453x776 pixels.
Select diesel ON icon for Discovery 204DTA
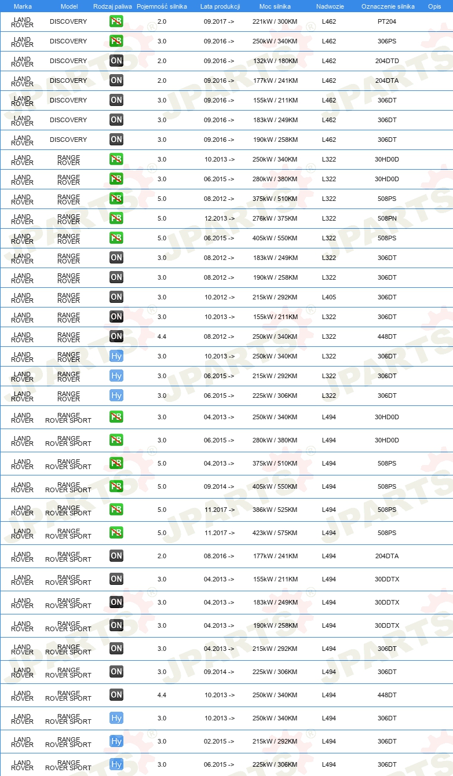[x=116, y=80]
